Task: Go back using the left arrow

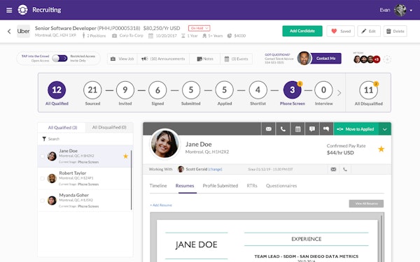Action: pyautogui.click(x=9, y=31)
